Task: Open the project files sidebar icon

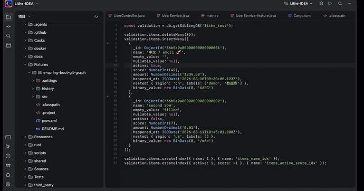Action: [x=8, y=17]
